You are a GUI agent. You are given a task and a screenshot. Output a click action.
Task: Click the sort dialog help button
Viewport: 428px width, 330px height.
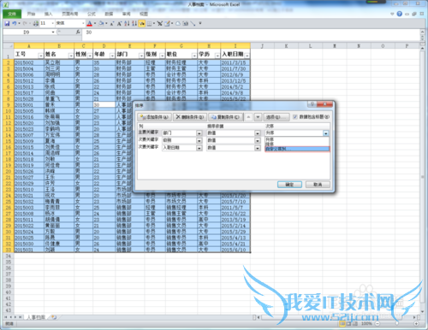312,104
